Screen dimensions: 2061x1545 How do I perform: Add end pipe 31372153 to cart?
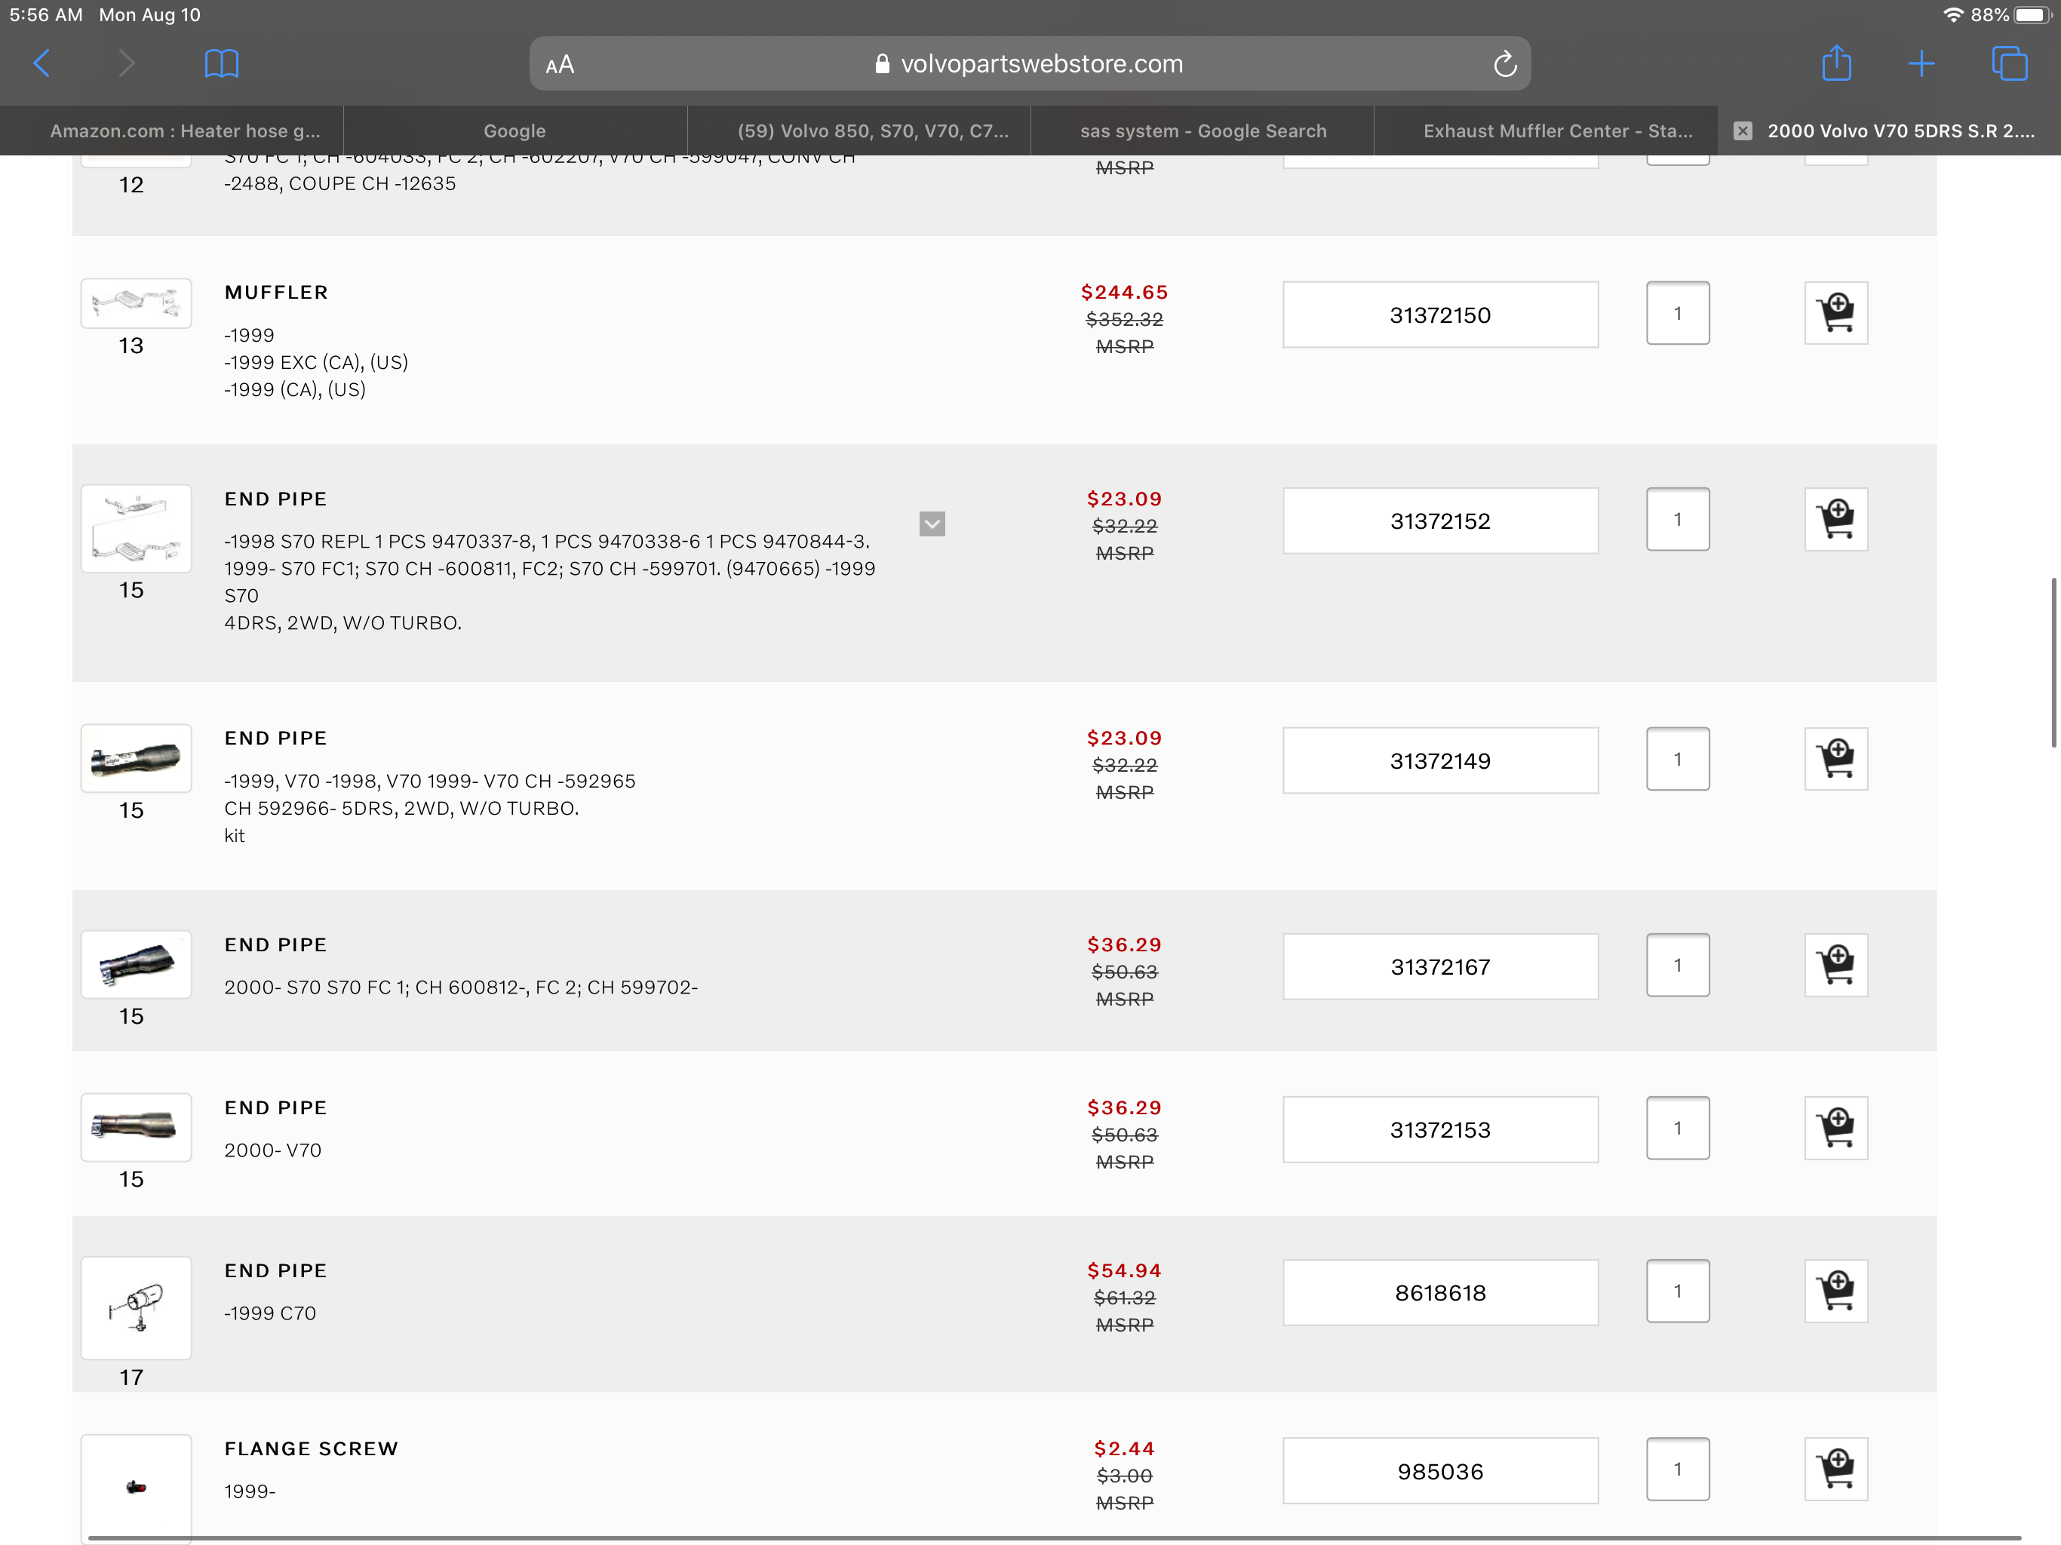(x=1835, y=1129)
